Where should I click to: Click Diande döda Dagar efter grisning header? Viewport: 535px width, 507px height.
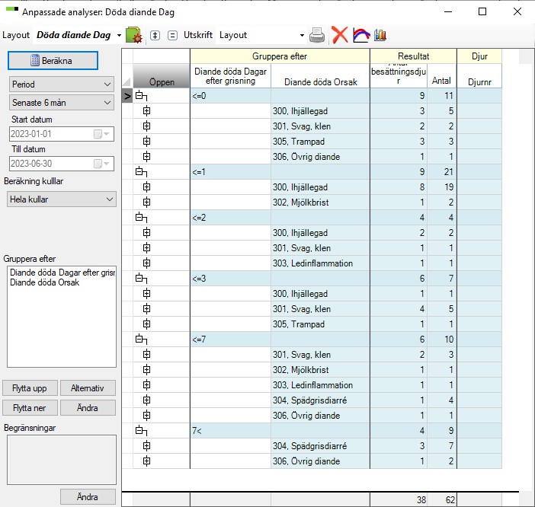[x=231, y=76]
